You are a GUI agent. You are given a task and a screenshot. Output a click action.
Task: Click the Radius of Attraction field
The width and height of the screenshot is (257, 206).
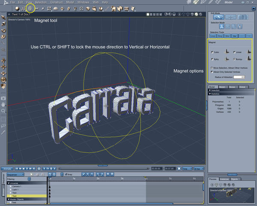click(239, 77)
